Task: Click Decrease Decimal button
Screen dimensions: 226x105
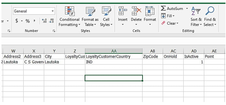Action: click(x=51, y=21)
